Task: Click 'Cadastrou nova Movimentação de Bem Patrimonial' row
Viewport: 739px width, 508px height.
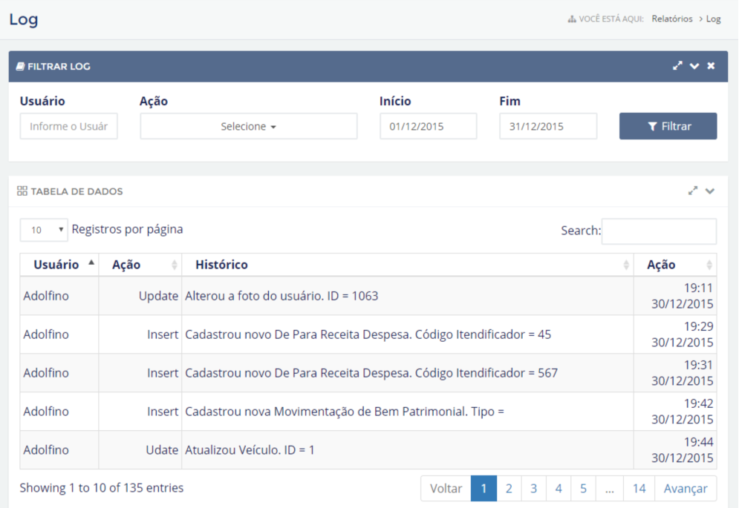Action: point(368,412)
